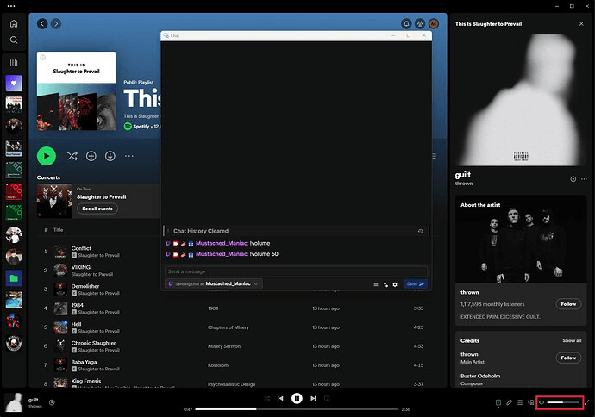Play the This Is Slaughter to Prevail playlist
Image resolution: width=595 pixels, height=417 pixels.
(47, 156)
